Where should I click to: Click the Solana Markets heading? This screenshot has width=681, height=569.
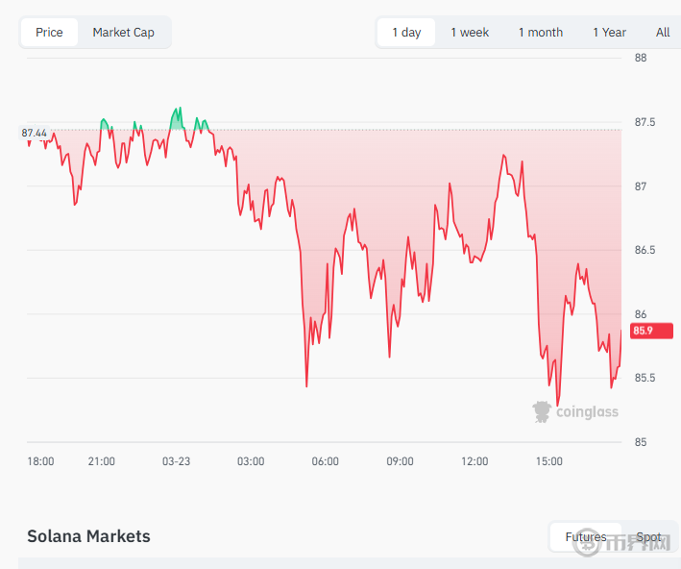[x=88, y=536]
